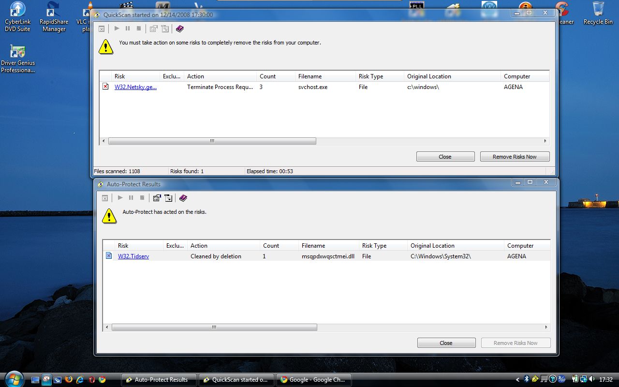Click properties icon in Auto-Protect Results toolbar
Image resolution: width=619 pixels, height=387 pixels.
(157, 198)
